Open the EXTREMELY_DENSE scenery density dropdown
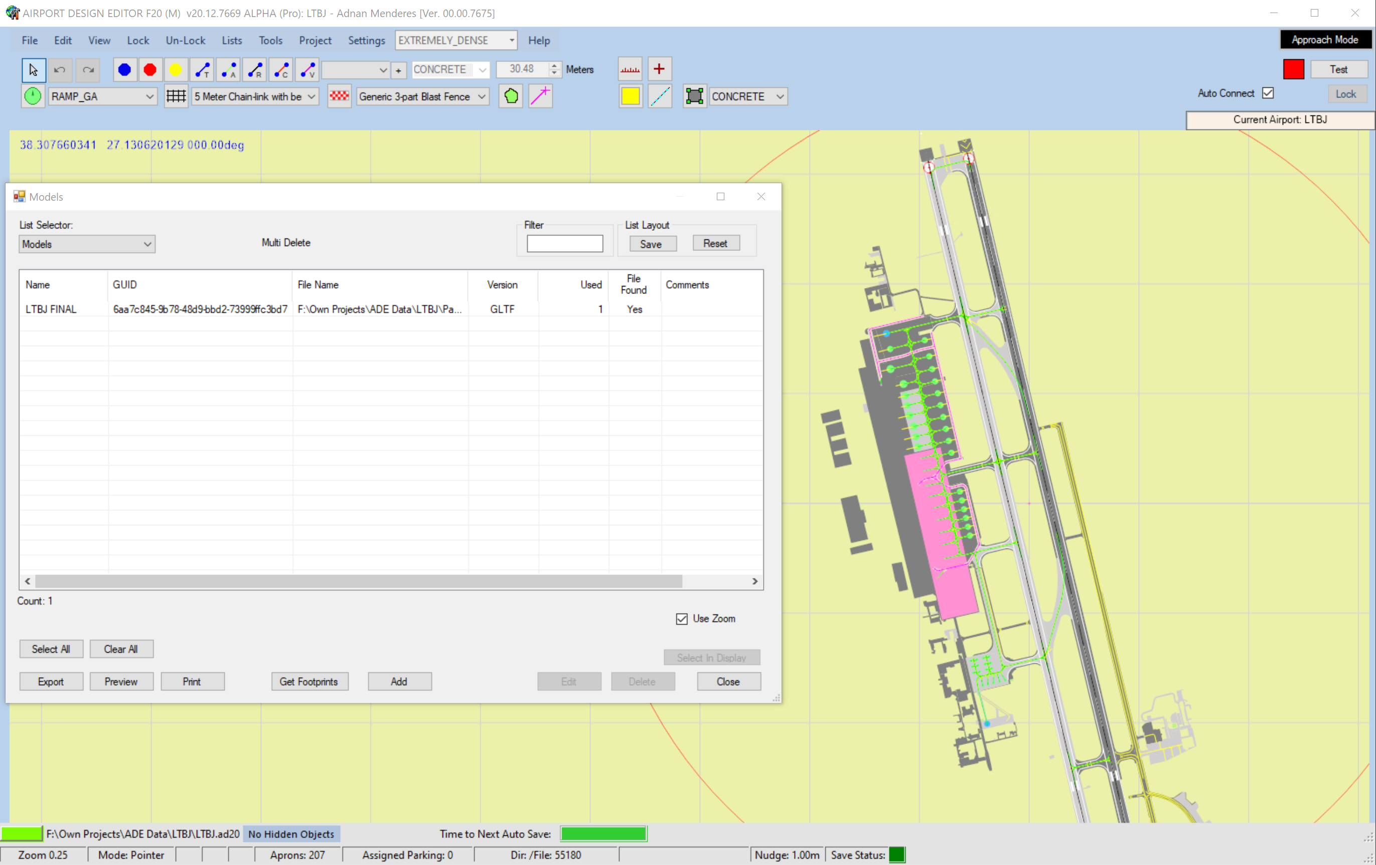Screen dimensions: 1376x865 click(456, 41)
